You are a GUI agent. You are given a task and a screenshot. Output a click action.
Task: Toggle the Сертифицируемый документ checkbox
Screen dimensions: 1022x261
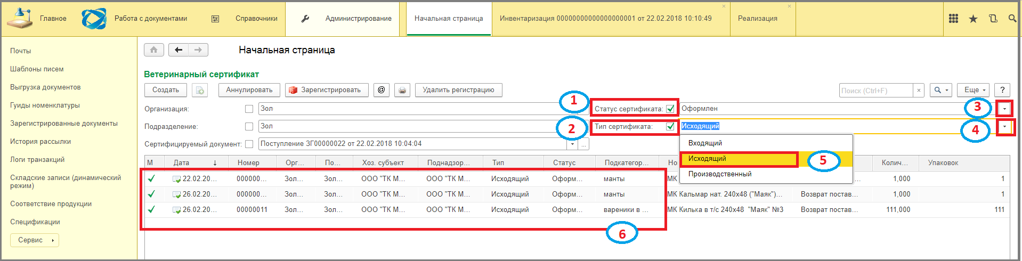coord(249,144)
